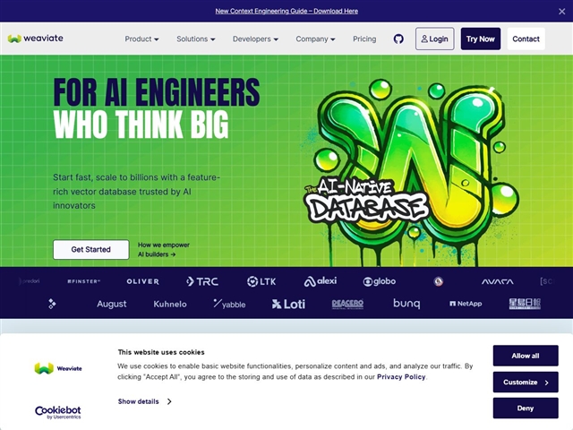Open the GitHub icon link
Viewport: 573px width, 430px height.
398,39
